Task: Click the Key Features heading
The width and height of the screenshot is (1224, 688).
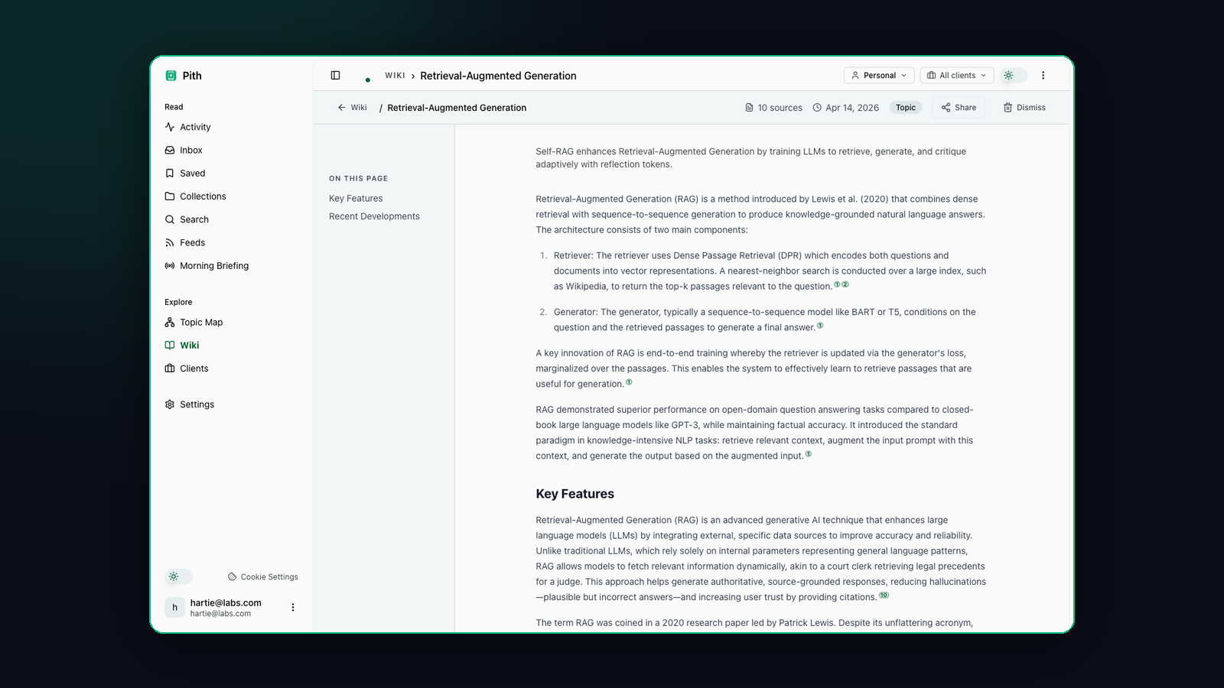Action: click(575, 494)
